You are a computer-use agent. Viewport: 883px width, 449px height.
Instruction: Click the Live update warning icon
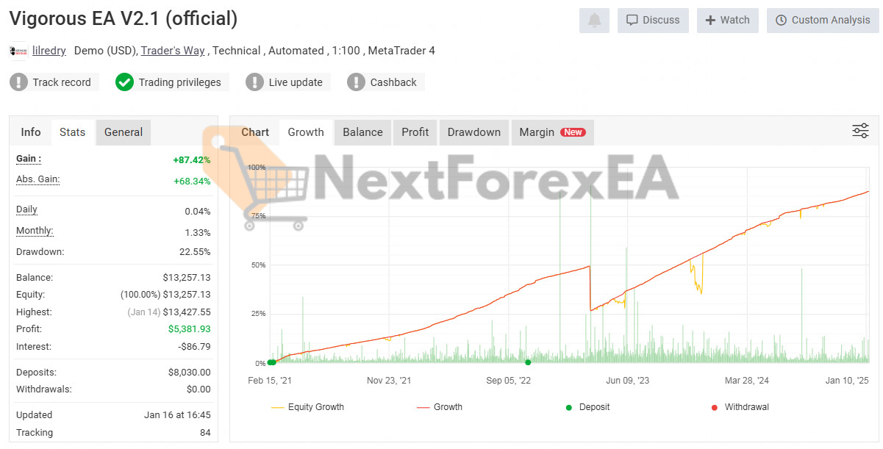[254, 82]
